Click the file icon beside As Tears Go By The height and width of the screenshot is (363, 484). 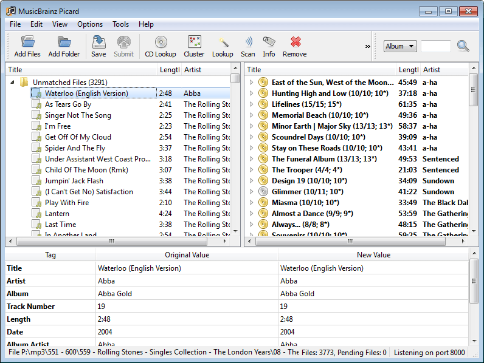(x=36, y=104)
